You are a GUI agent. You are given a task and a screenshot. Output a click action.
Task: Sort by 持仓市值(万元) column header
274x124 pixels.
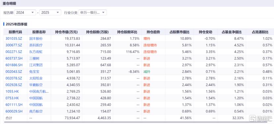[x=66, y=32]
